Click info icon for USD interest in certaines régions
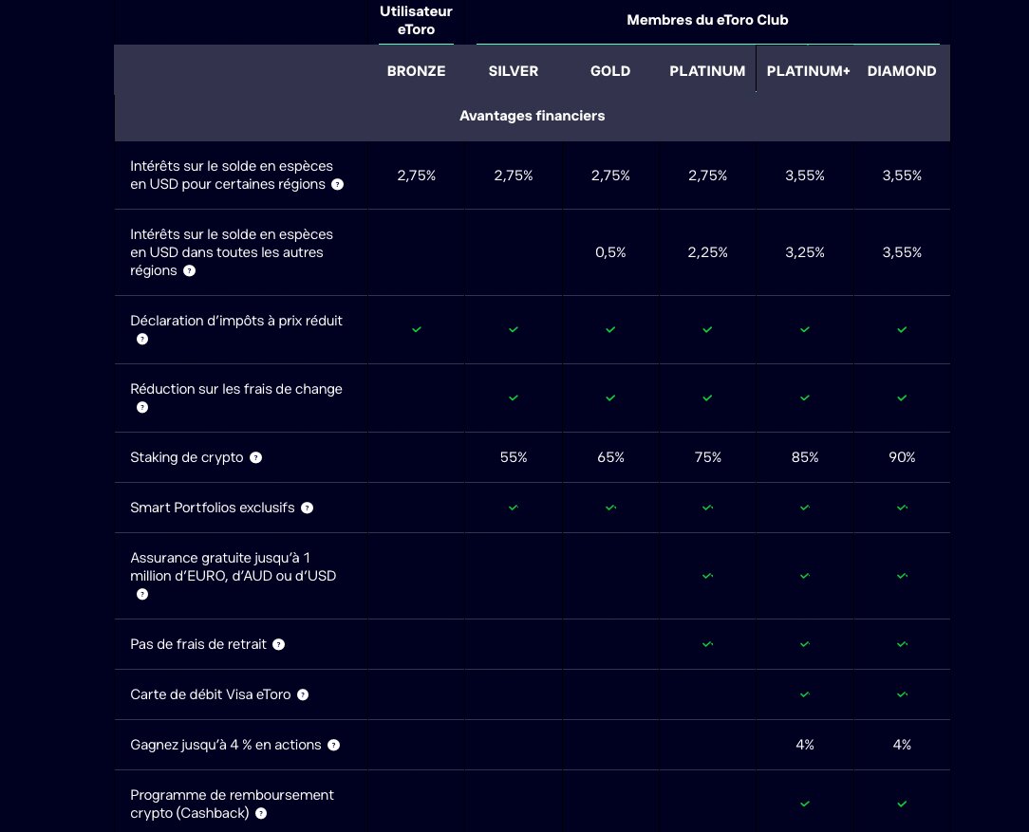The height and width of the screenshot is (832, 1029). pyautogui.click(x=337, y=184)
